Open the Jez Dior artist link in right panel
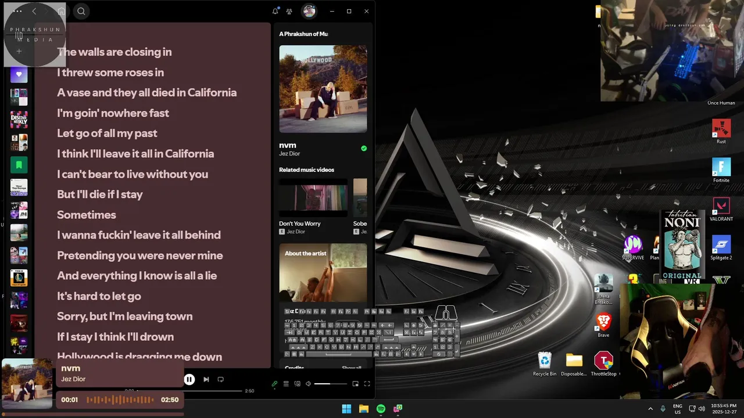Screen dimensions: 744x418 pos(289,154)
